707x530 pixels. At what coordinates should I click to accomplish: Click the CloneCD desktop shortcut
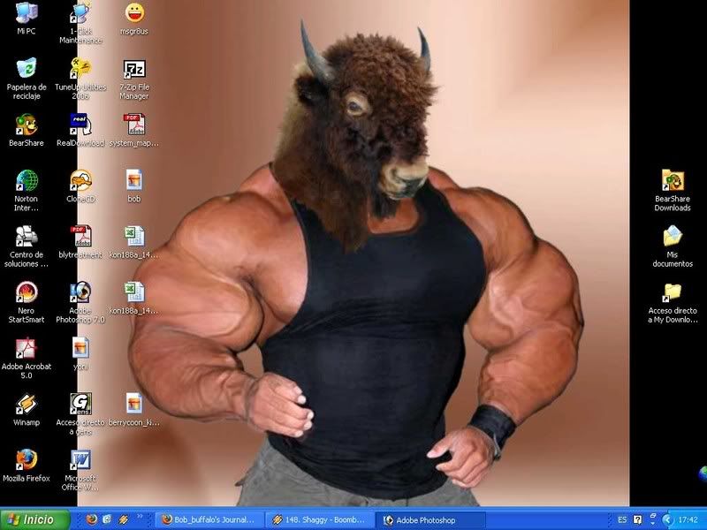(x=80, y=181)
